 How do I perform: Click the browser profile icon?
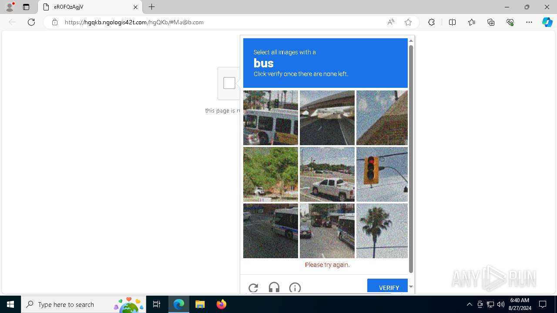pyautogui.click(x=10, y=7)
